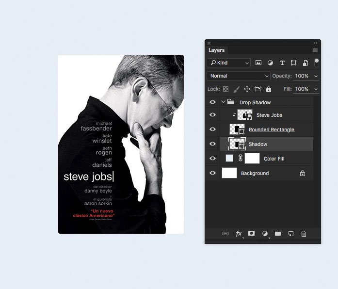Open the Normal blend mode dropdown
This screenshot has height=289, width=338.
[x=239, y=76]
